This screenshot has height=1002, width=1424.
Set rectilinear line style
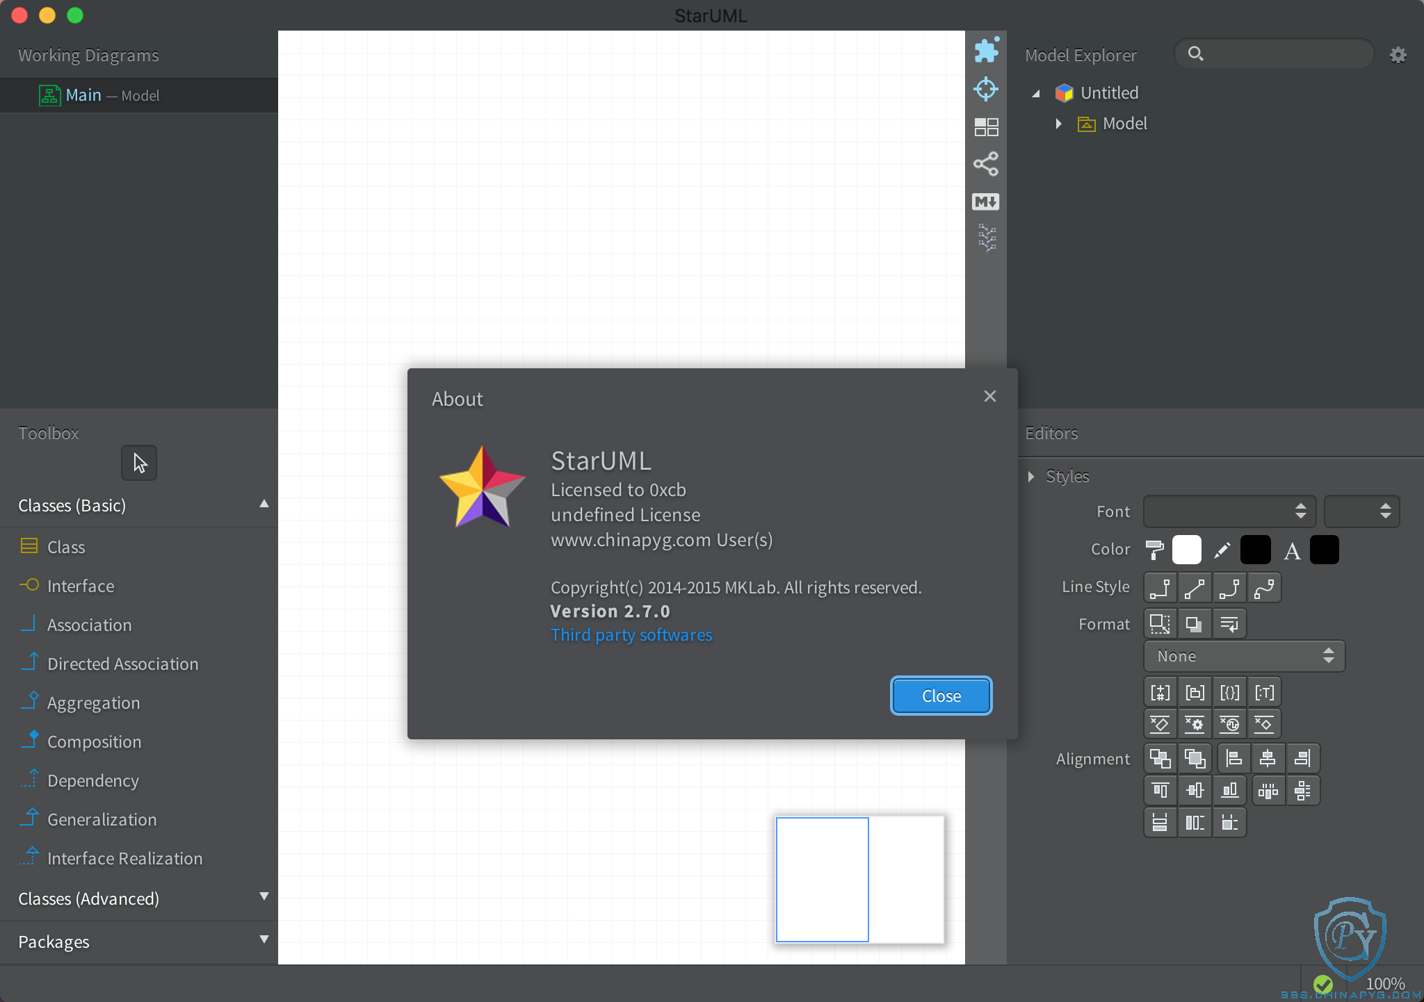[1160, 588]
